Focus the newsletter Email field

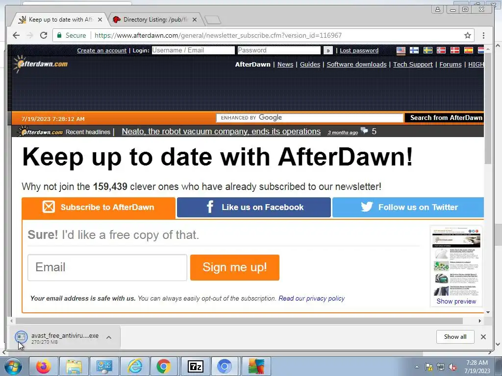click(107, 268)
